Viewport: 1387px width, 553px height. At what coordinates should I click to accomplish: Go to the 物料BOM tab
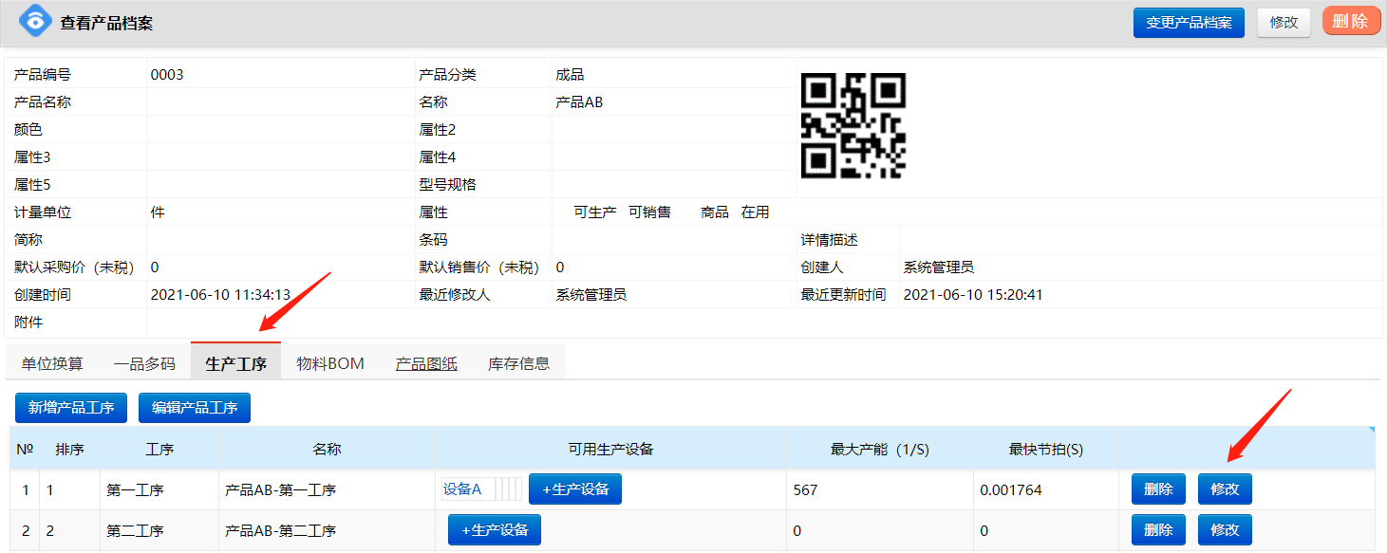329,363
